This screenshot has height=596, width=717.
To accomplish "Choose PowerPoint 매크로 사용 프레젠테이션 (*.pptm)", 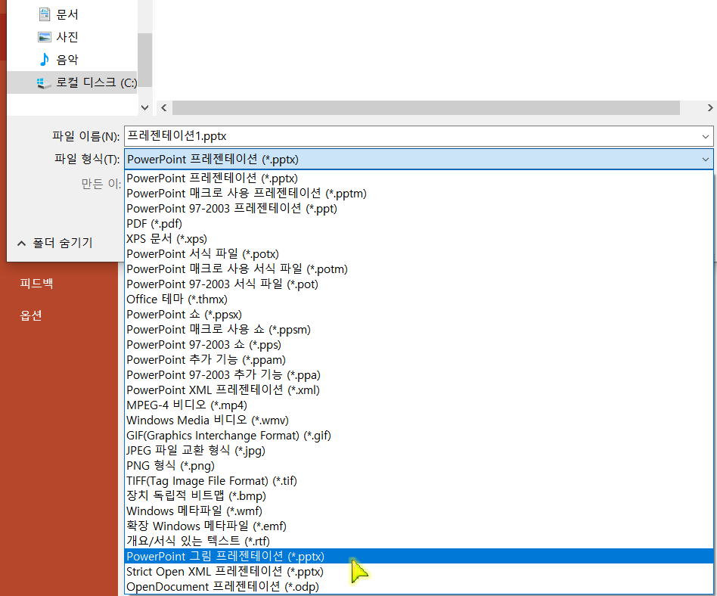I will (x=419, y=194).
